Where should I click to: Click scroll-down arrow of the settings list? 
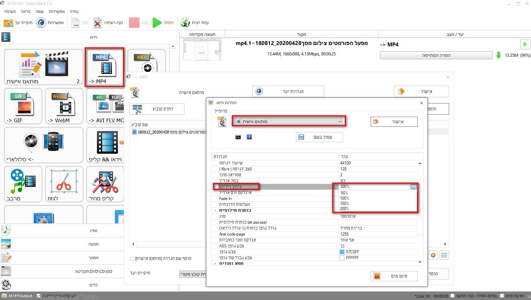[420, 262]
